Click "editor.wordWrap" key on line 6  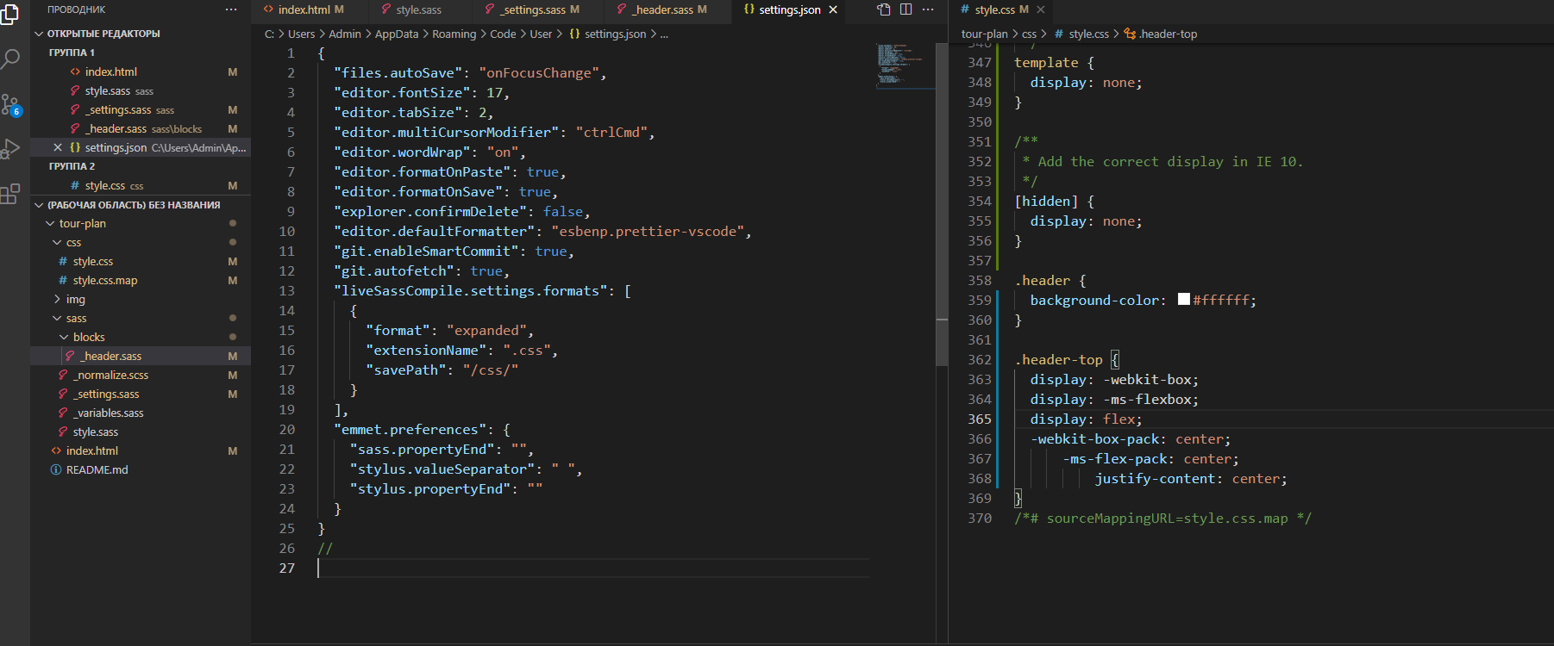coord(401,152)
